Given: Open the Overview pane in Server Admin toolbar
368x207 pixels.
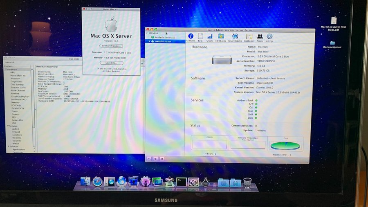Looking at the screenshot, I should [x=191, y=38].
